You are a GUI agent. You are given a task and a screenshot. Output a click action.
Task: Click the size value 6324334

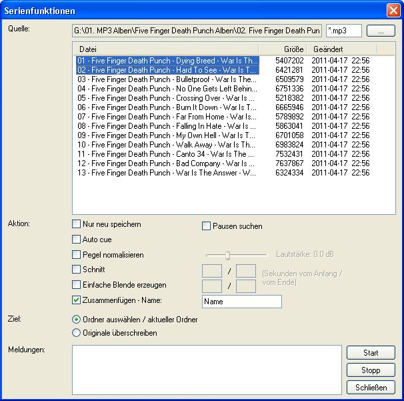[x=289, y=173]
